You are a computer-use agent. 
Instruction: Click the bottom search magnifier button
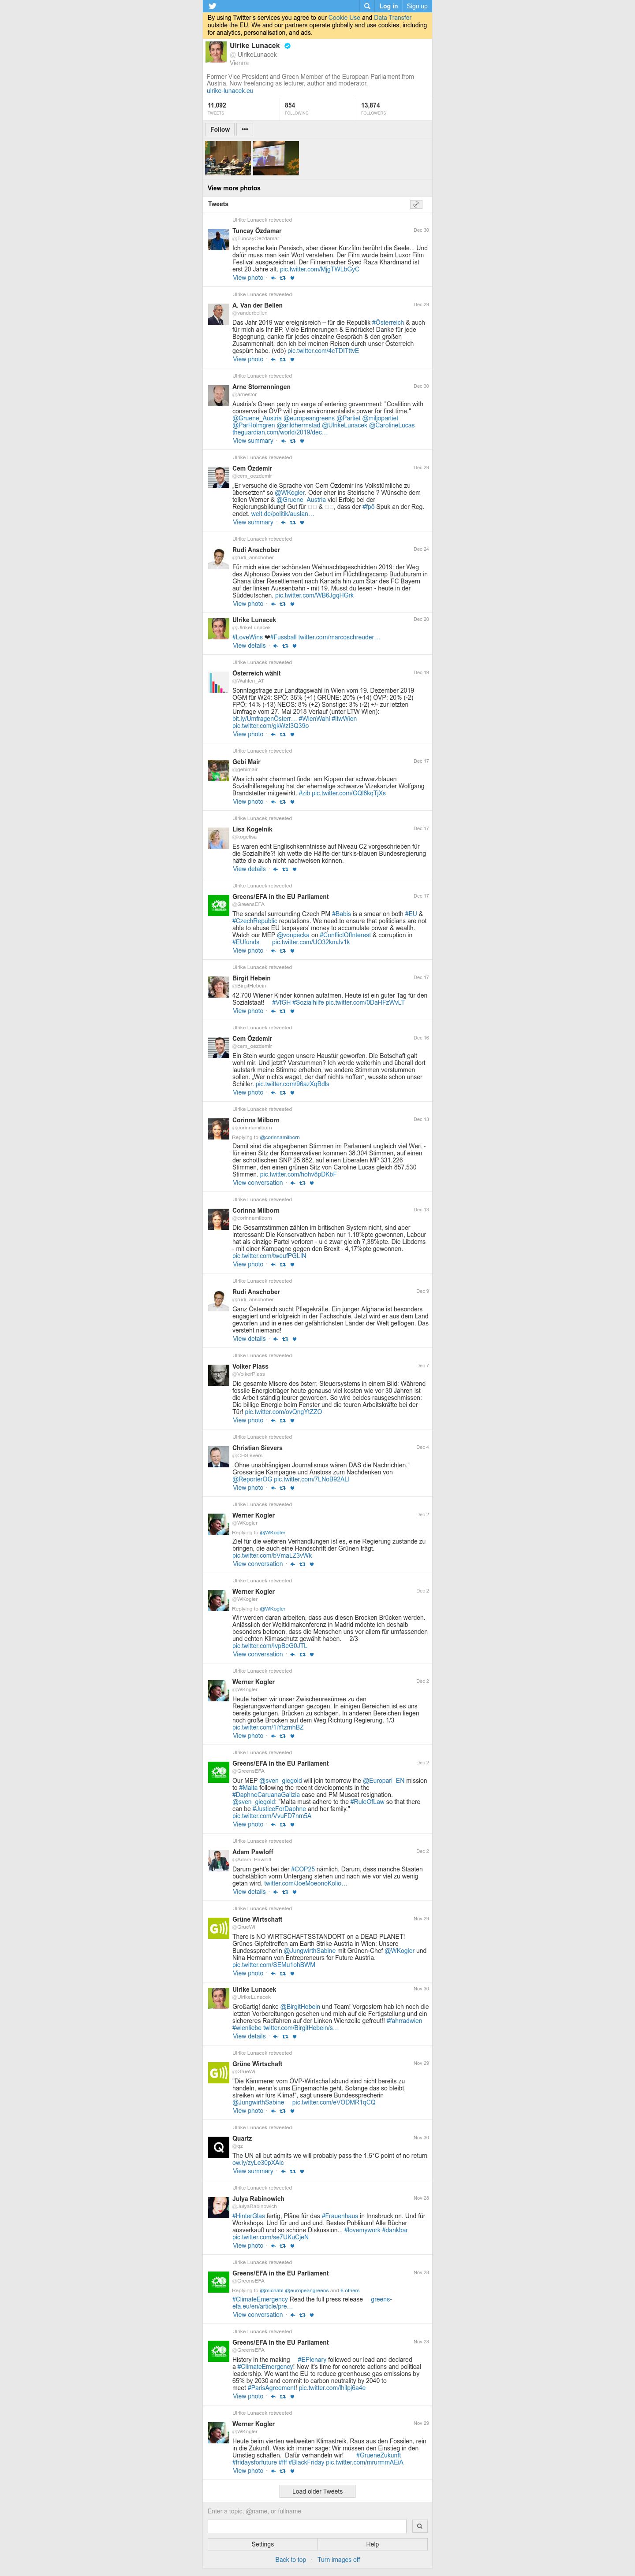(419, 2526)
